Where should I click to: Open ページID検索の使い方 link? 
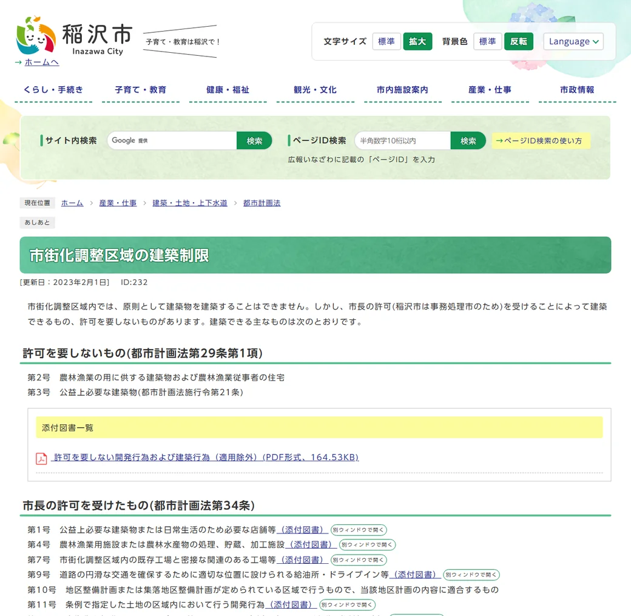coord(541,141)
